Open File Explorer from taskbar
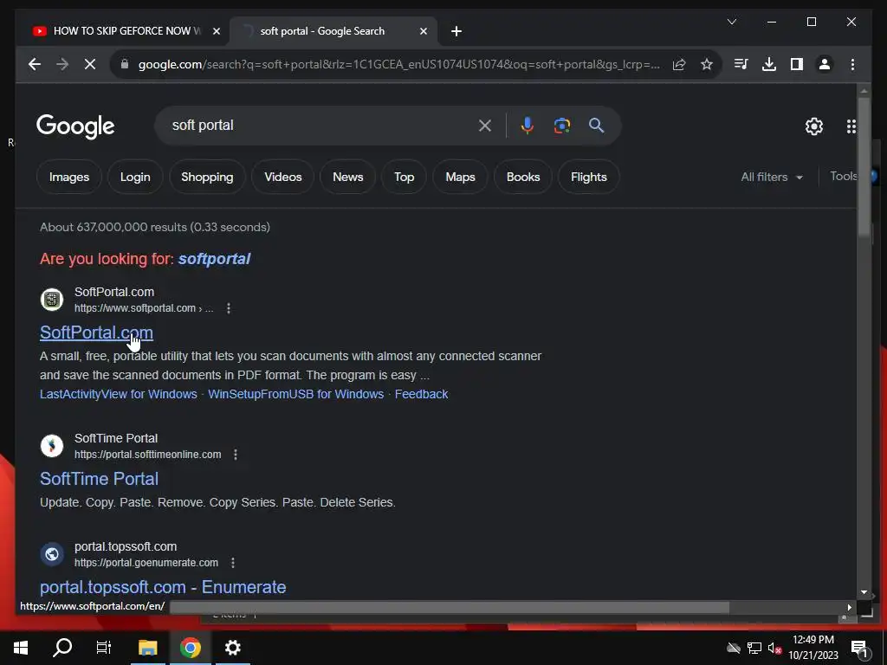 coord(147,648)
